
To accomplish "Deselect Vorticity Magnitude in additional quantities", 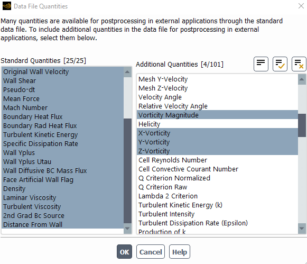I will [x=217, y=115].
